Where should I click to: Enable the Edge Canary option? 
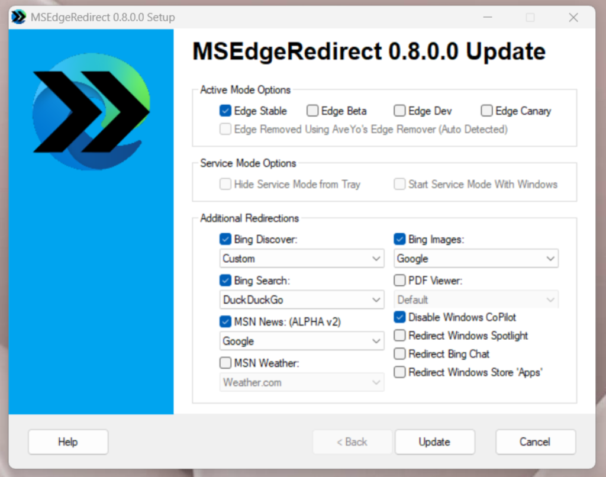click(486, 111)
